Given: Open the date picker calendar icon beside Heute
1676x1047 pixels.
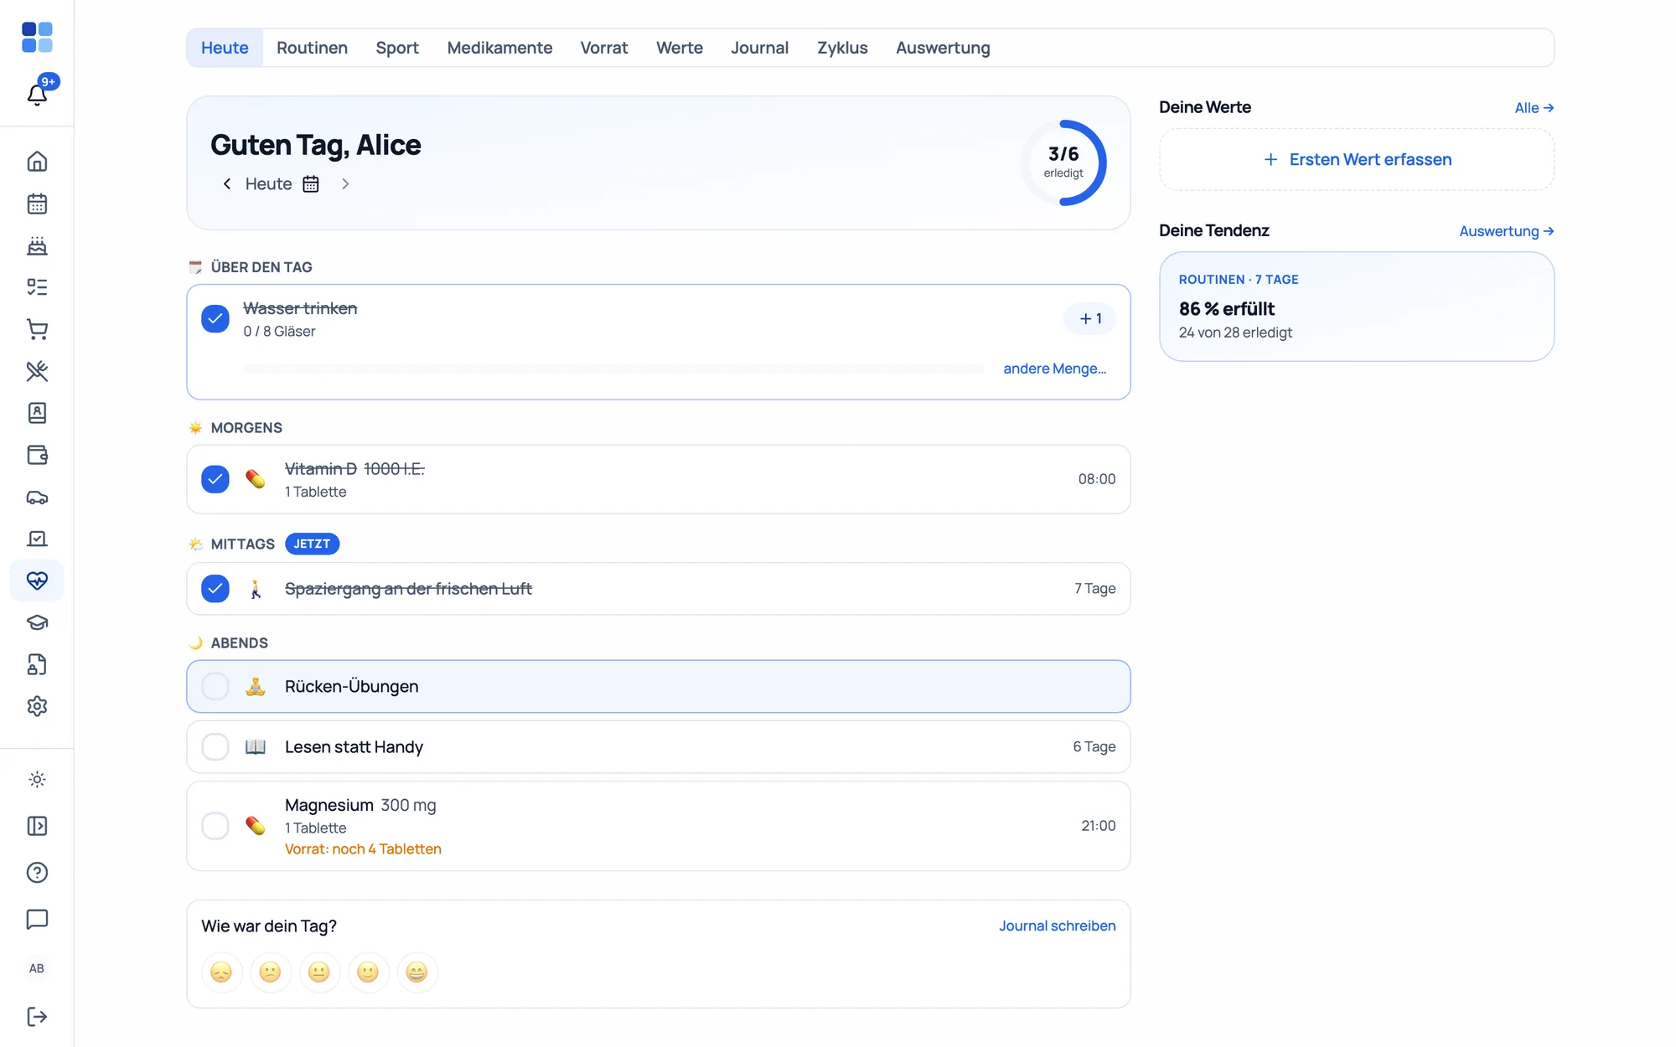Looking at the screenshot, I should coord(311,184).
